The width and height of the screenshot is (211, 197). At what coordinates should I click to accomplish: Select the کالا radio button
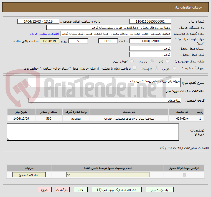(167, 61)
